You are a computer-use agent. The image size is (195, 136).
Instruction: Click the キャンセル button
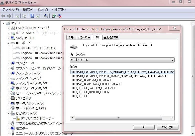167,127
